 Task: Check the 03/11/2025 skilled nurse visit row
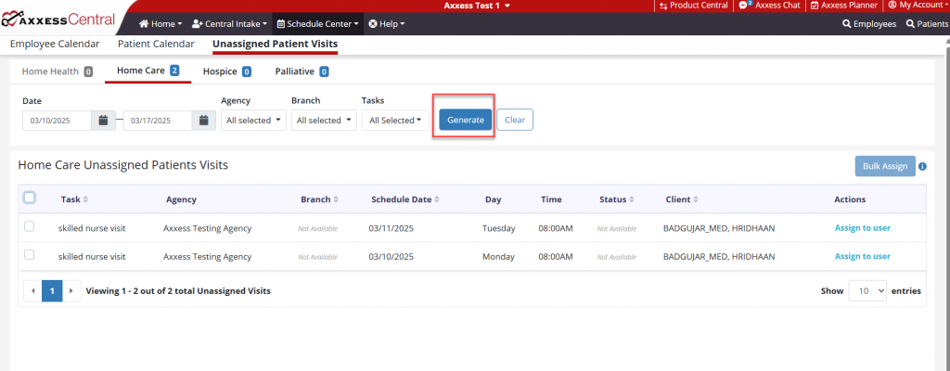point(29,226)
